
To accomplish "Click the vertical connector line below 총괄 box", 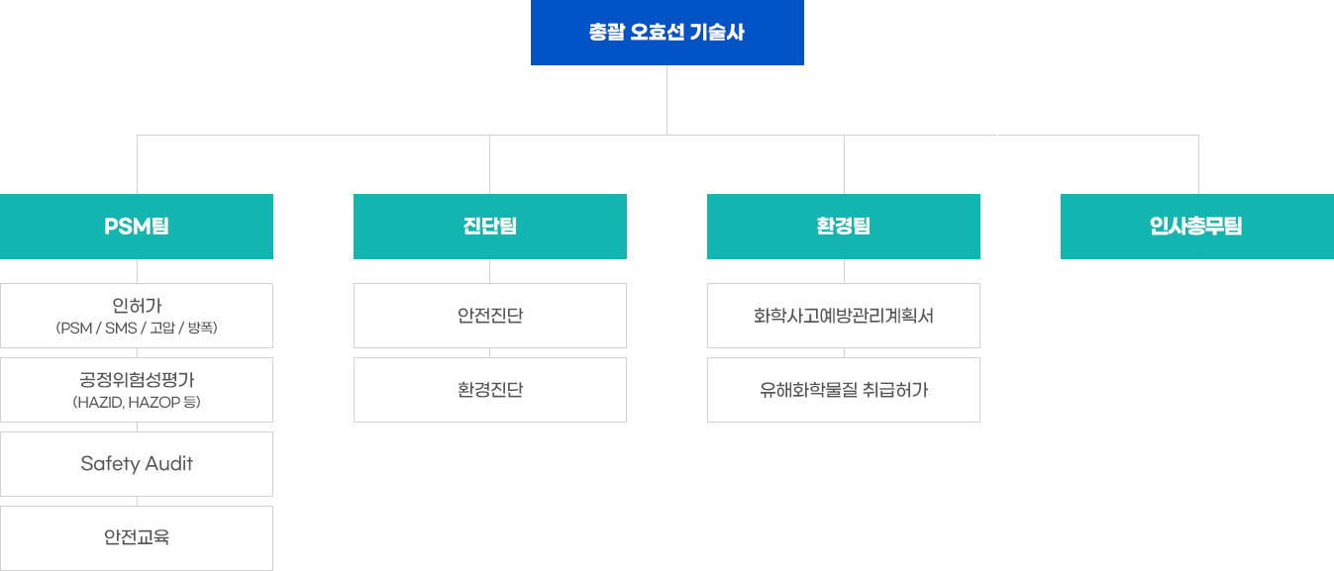I will coord(667,100).
